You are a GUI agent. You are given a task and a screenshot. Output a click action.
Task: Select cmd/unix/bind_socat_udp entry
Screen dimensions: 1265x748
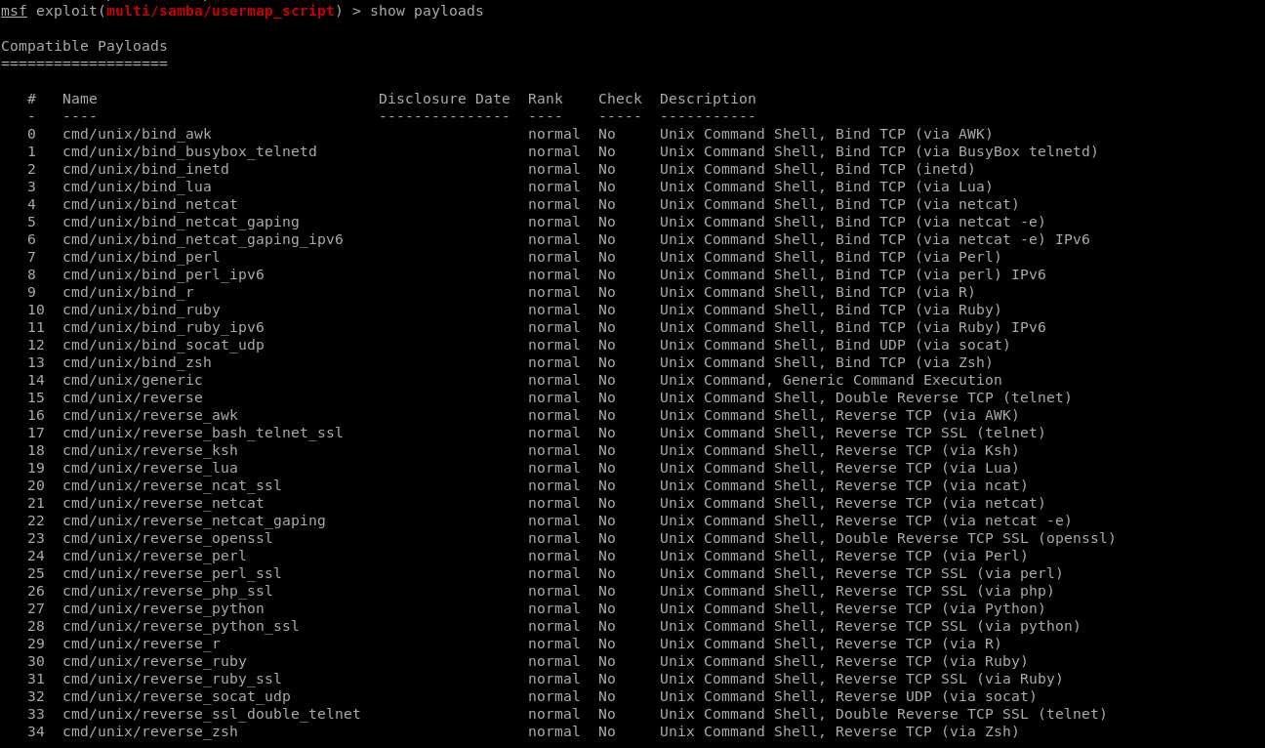coord(163,345)
